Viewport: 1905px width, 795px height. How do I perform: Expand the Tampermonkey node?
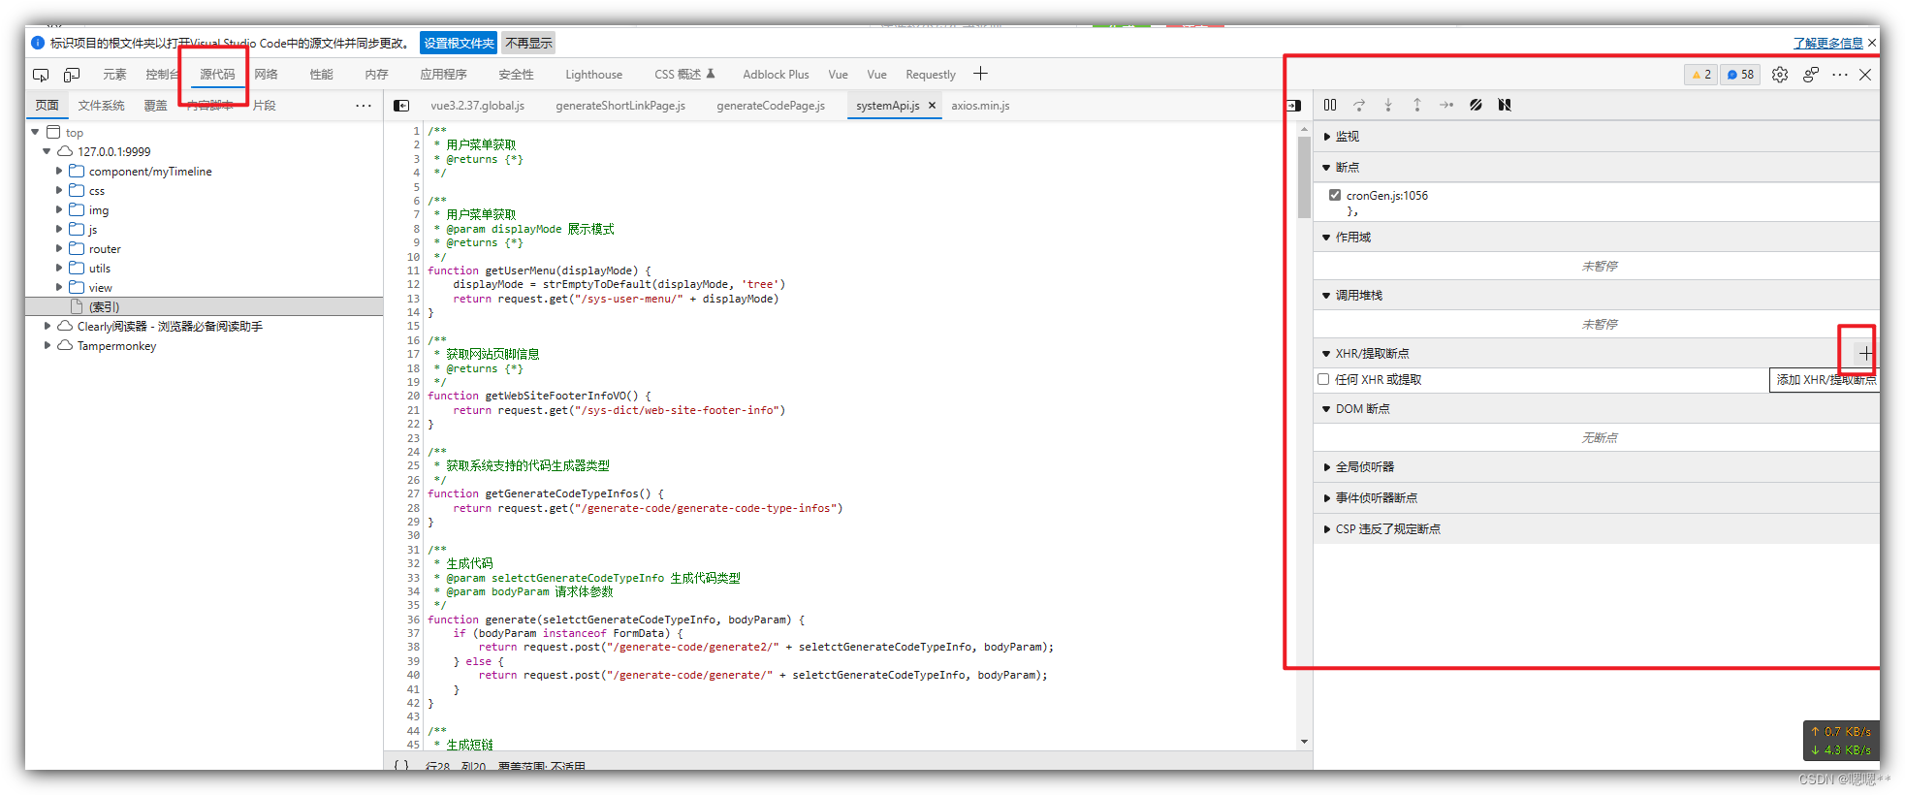coord(47,345)
